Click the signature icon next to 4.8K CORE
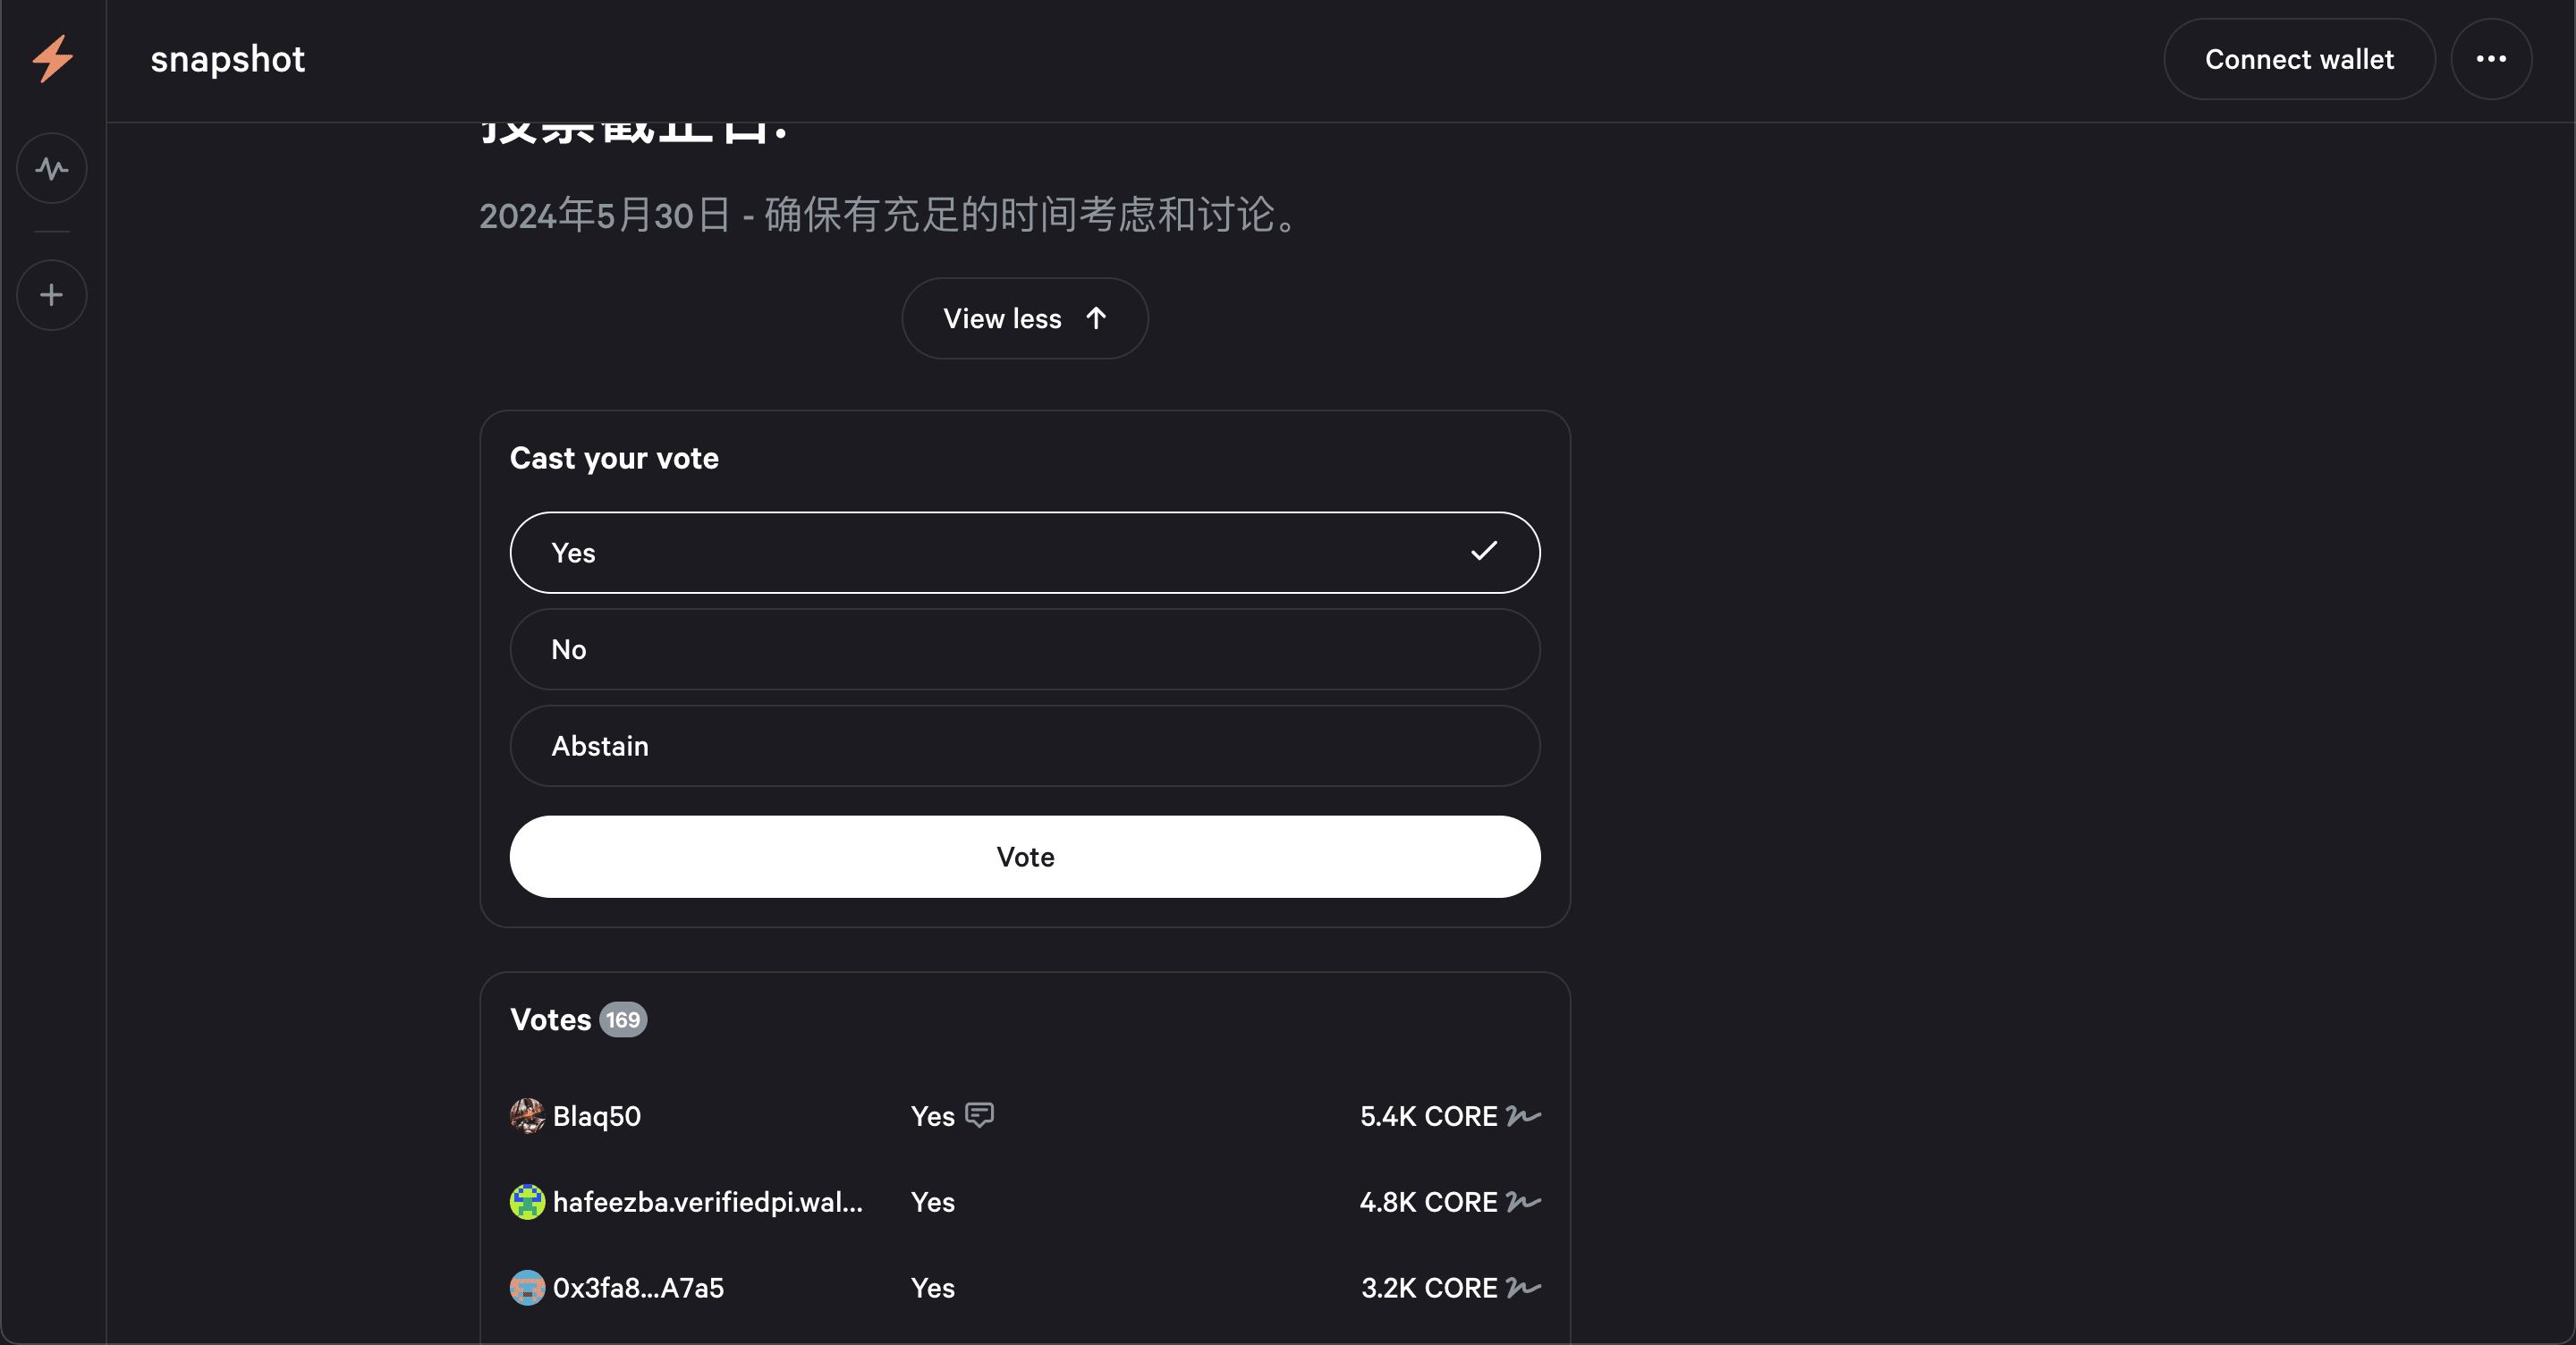The image size is (2576, 1345). click(x=1521, y=1203)
